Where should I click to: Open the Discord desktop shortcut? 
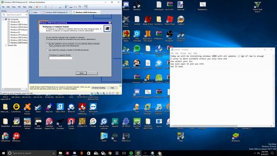coord(126,6)
